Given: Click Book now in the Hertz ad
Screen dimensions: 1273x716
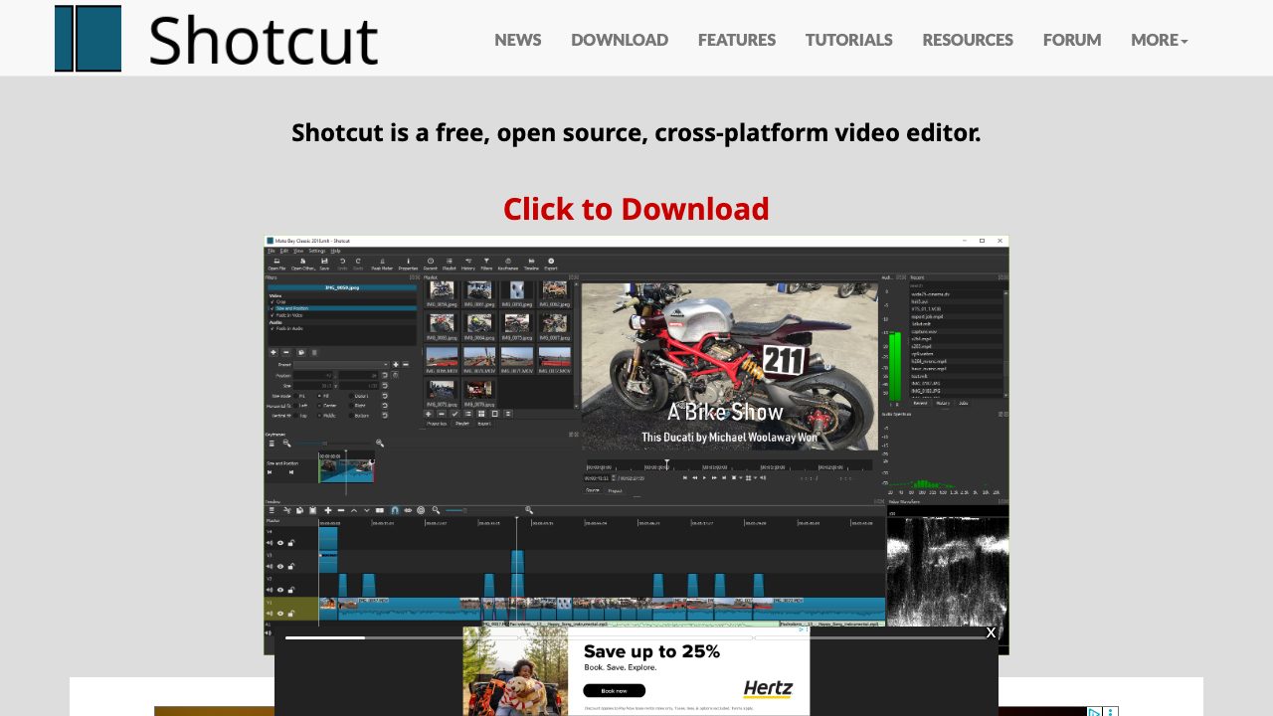Looking at the screenshot, I should (614, 690).
